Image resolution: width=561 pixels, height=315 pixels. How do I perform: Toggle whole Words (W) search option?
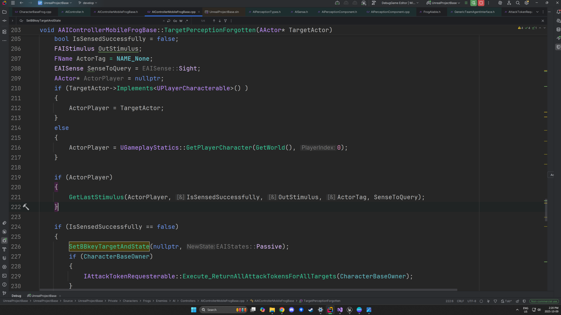coord(181,21)
